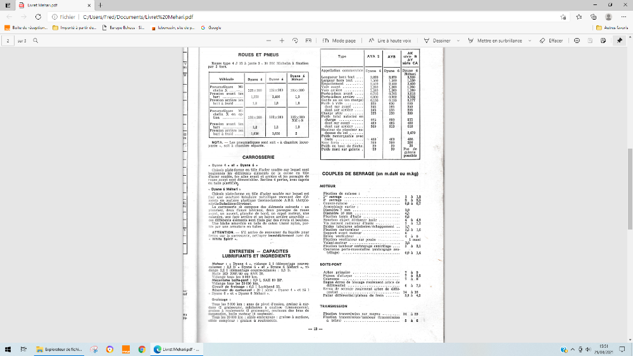Unpin the PDF toolbar
Image resolution: width=633 pixels, height=356 pixels.
[x=620, y=40]
